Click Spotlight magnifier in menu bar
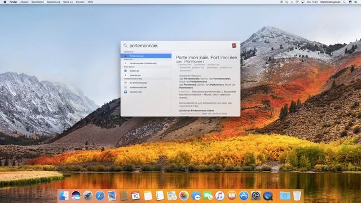361x203 pixels. coord(344,2)
